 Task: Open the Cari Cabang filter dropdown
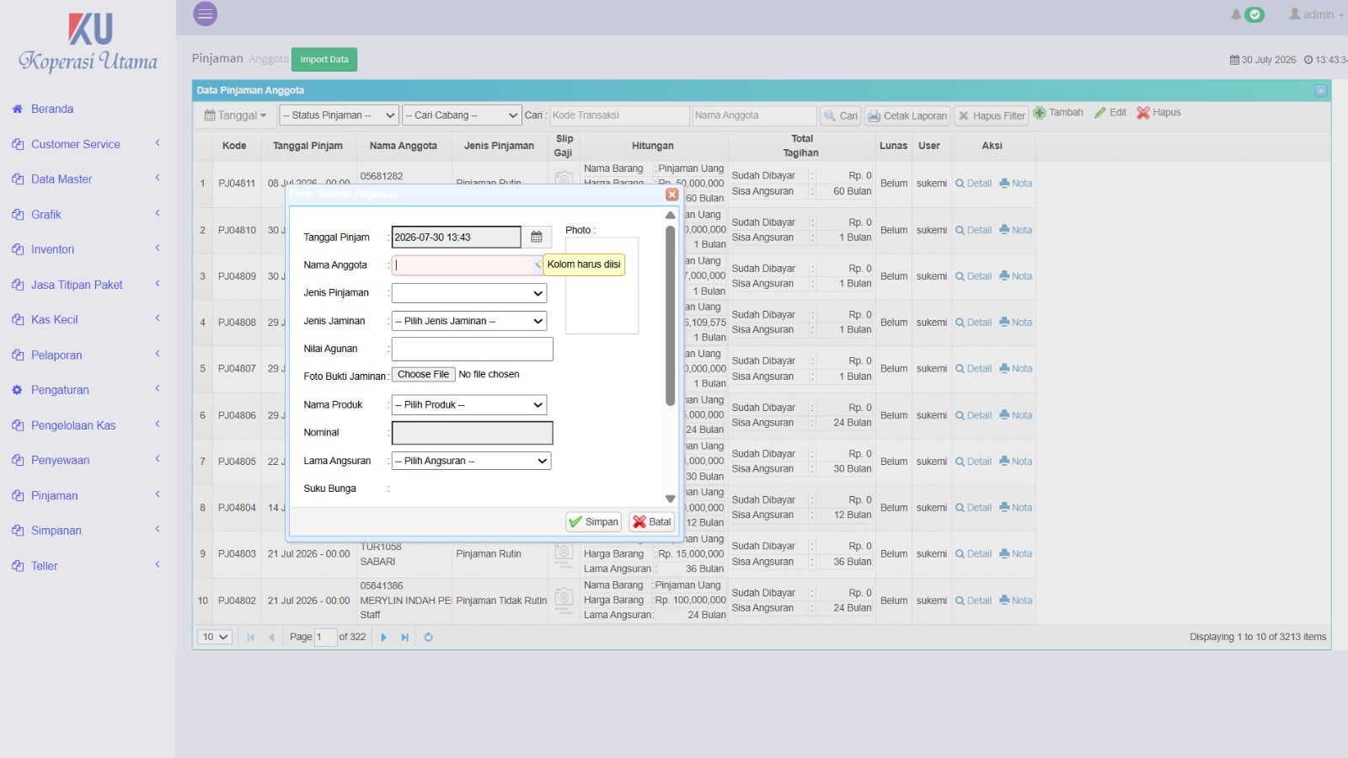[x=462, y=115]
